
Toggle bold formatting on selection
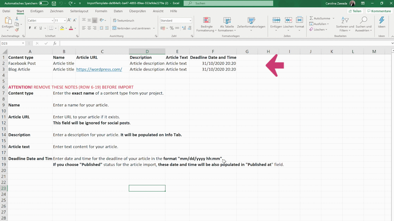tap(30, 28)
